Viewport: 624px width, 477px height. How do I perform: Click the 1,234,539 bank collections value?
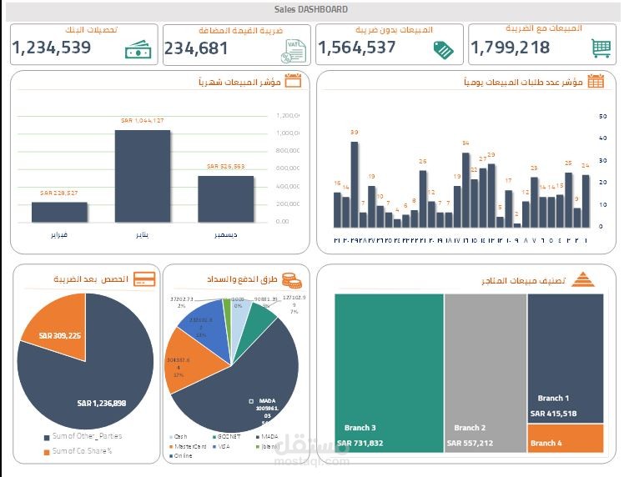[52, 48]
